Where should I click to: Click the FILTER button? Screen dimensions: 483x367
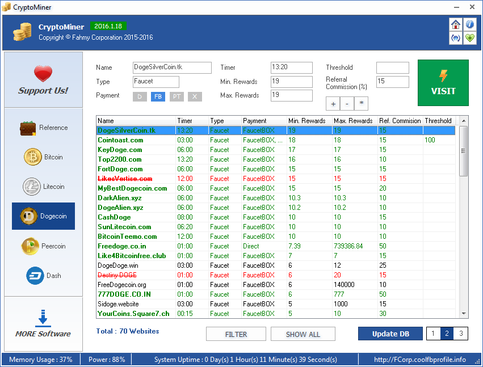coord(236,334)
